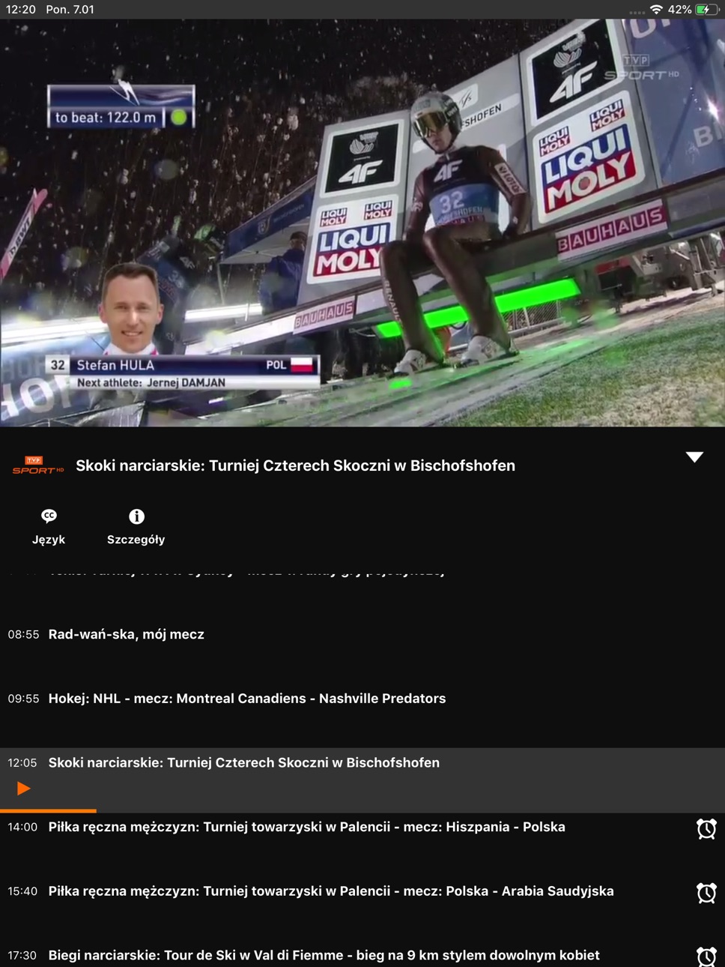Set reminder for 17:30 Biegi narciarskie
The image size is (725, 967).
point(706,957)
